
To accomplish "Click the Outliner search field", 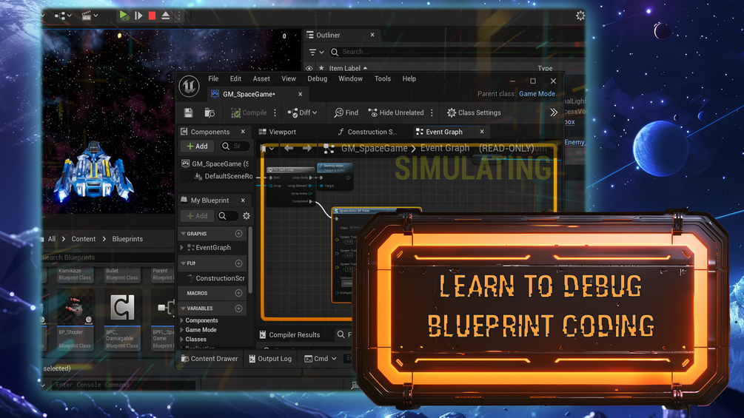I will tap(455, 52).
